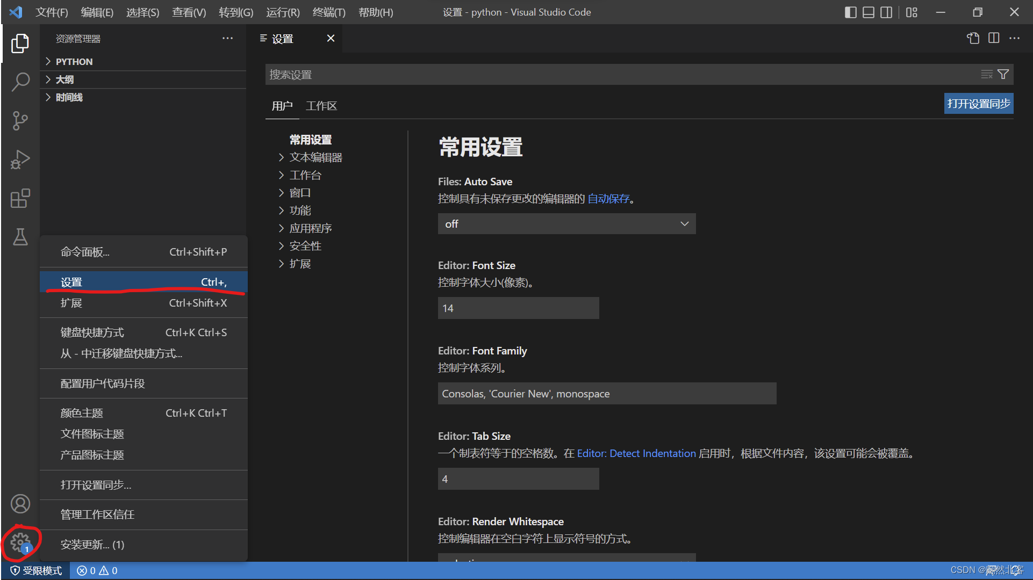Click the 受限模式 status bar item
Image resolution: width=1033 pixels, height=580 pixels.
[x=37, y=570]
